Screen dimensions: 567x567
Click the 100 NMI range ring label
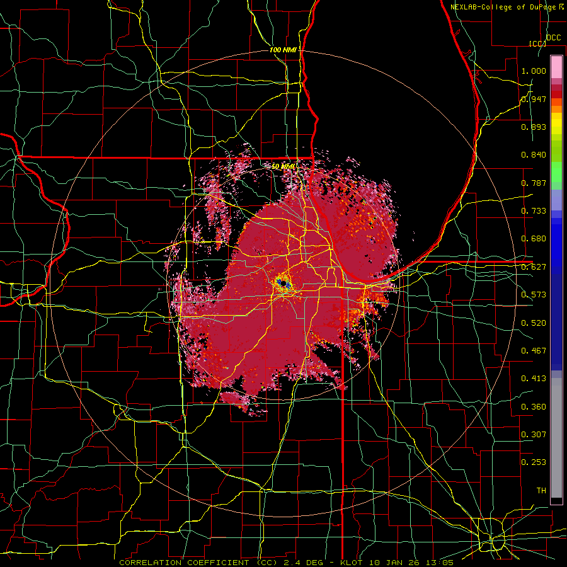[283, 50]
